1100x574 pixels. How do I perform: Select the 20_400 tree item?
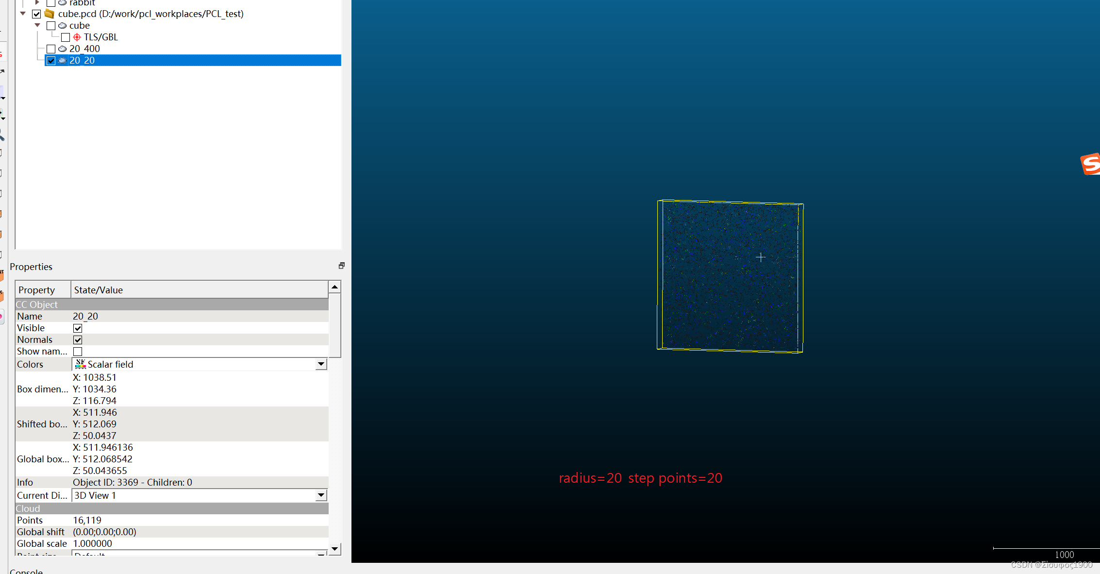pyautogui.click(x=84, y=49)
